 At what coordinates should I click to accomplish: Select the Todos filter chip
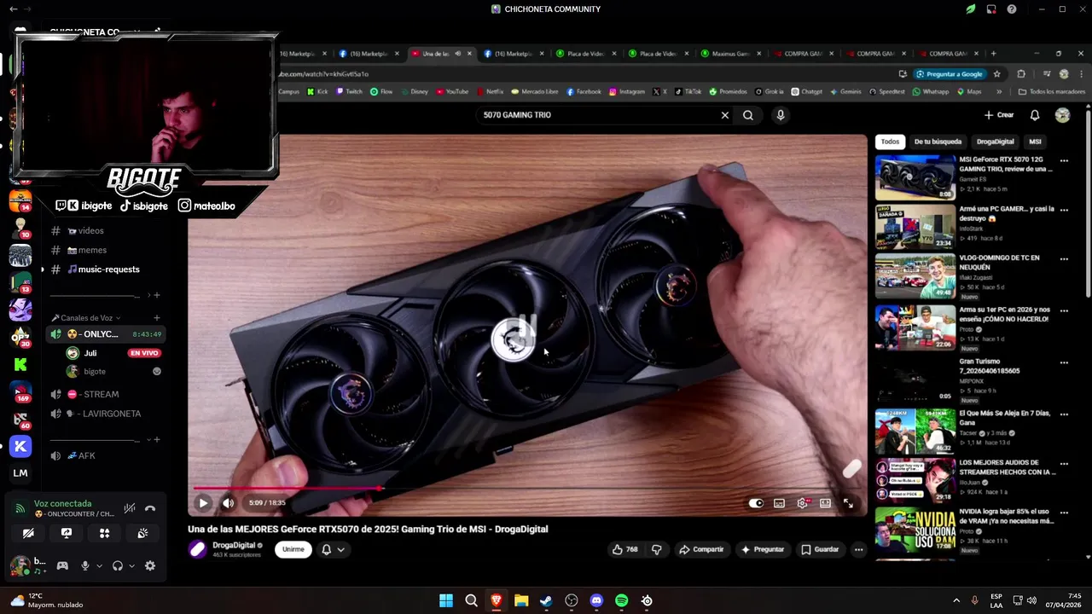coord(890,142)
